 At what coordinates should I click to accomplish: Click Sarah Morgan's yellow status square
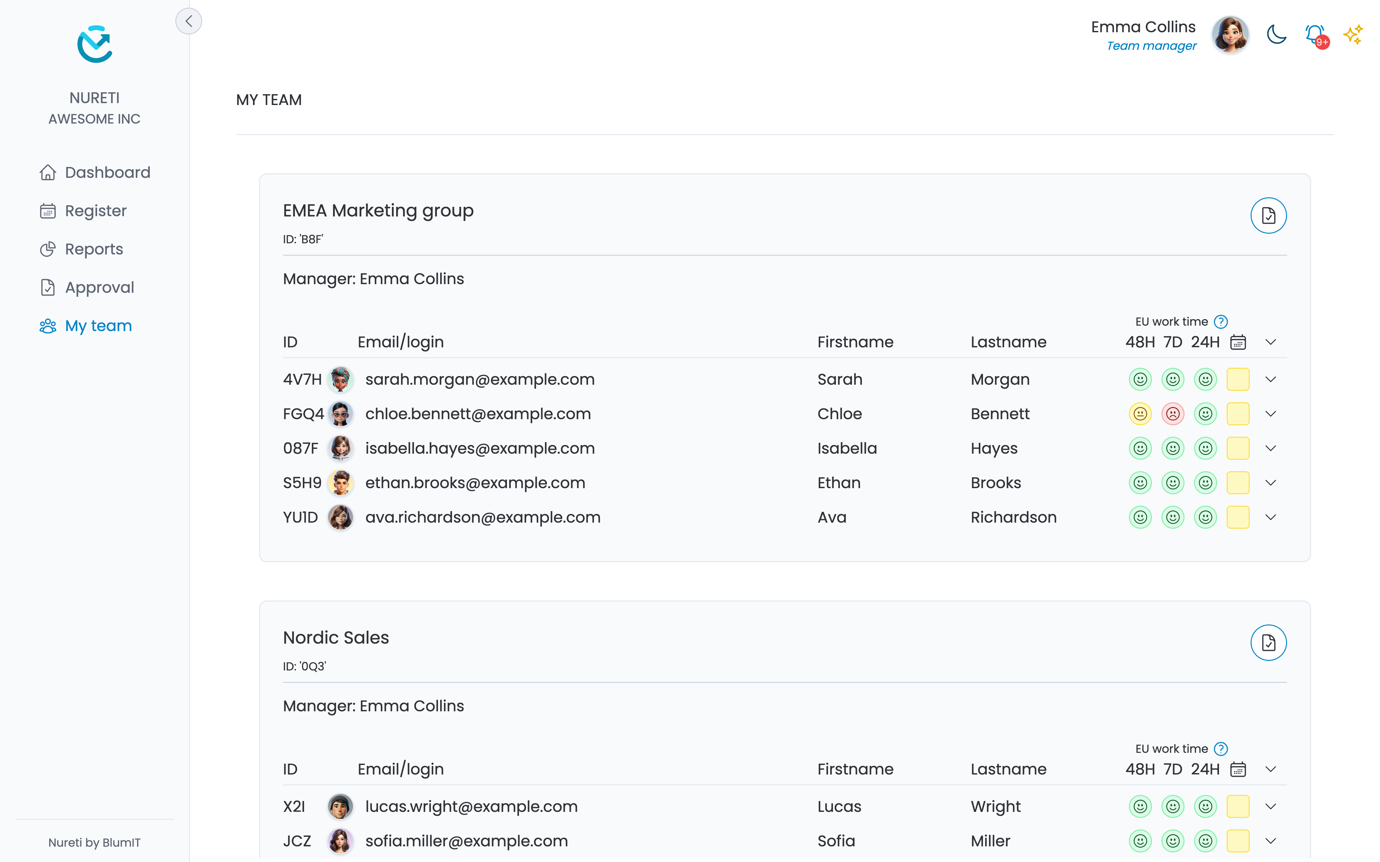click(x=1238, y=379)
